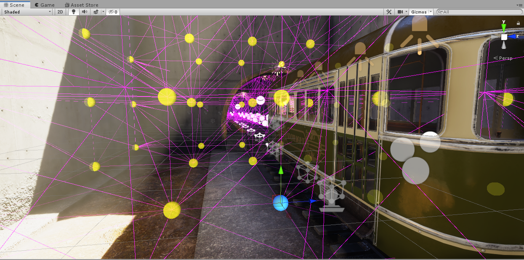The width and height of the screenshot is (524, 260).
Task: Expand the scene camera dropdown arrow
Action: [x=406, y=12]
